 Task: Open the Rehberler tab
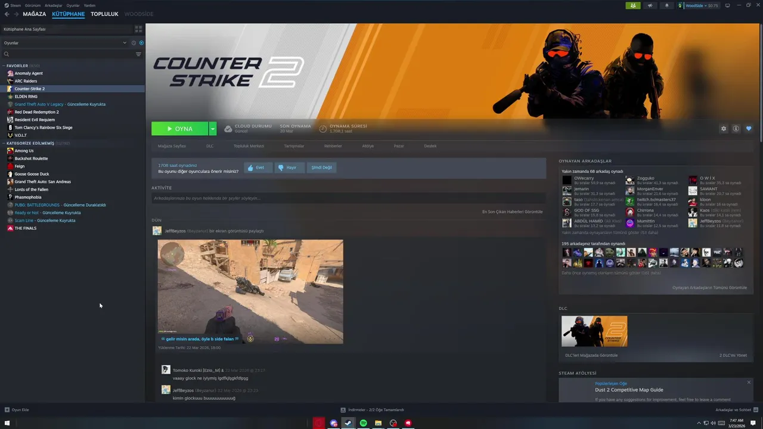click(x=333, y=146)
